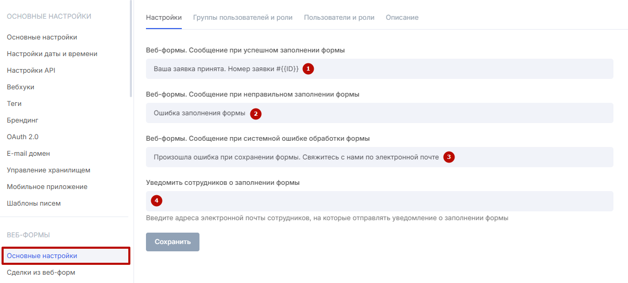Click the empty employee notification email field

[x=379, y=201]
